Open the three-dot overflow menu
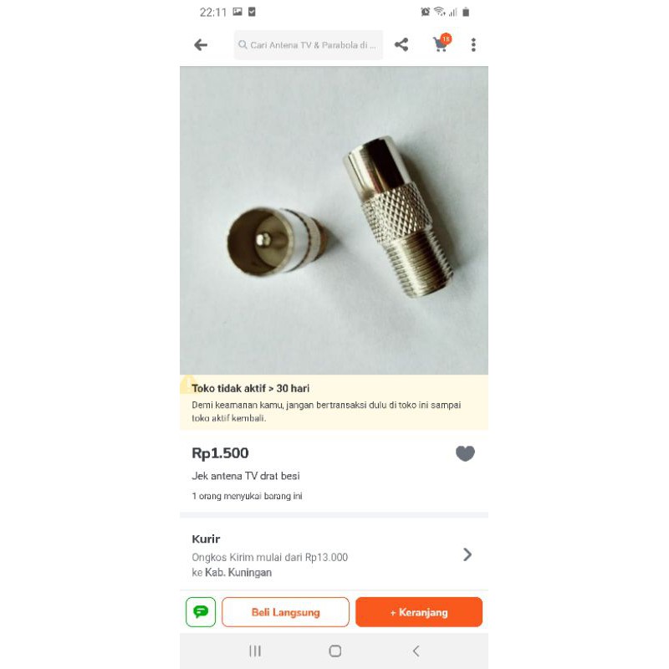669x669 pixels. click(x=473, y=45)
